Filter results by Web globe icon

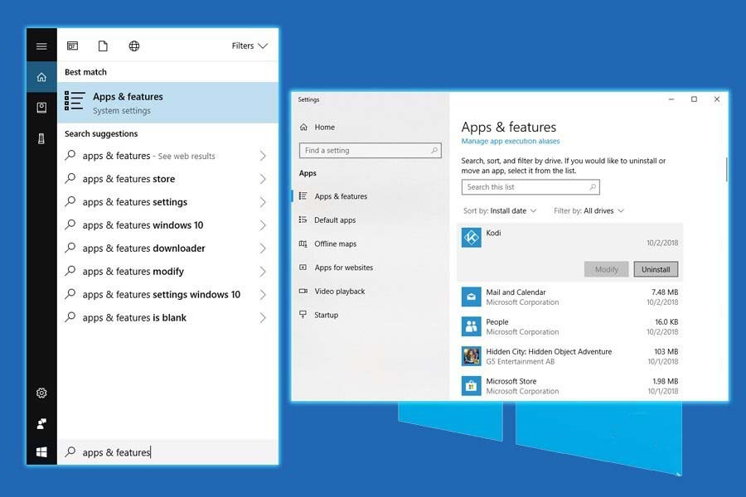(134, 46)
